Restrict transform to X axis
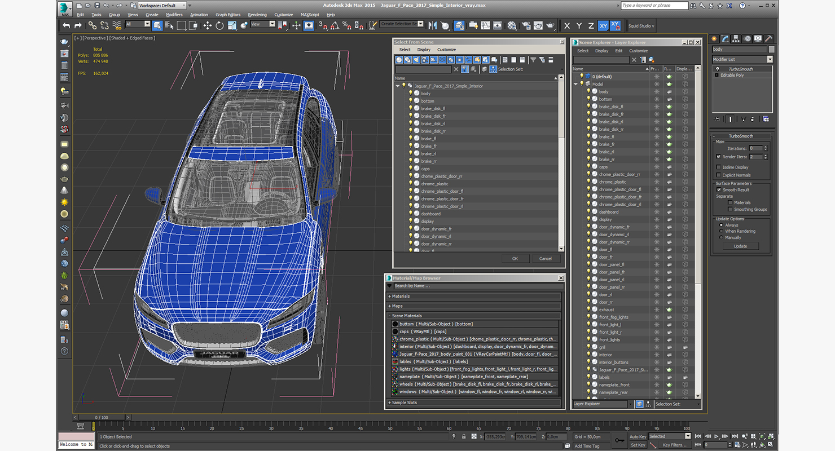The height and width of the screenshot is (451, 835). [x=567, y=26]
